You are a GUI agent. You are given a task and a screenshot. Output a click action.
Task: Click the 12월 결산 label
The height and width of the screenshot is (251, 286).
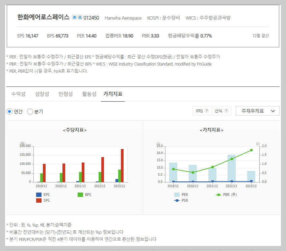(x=261, y=35)
